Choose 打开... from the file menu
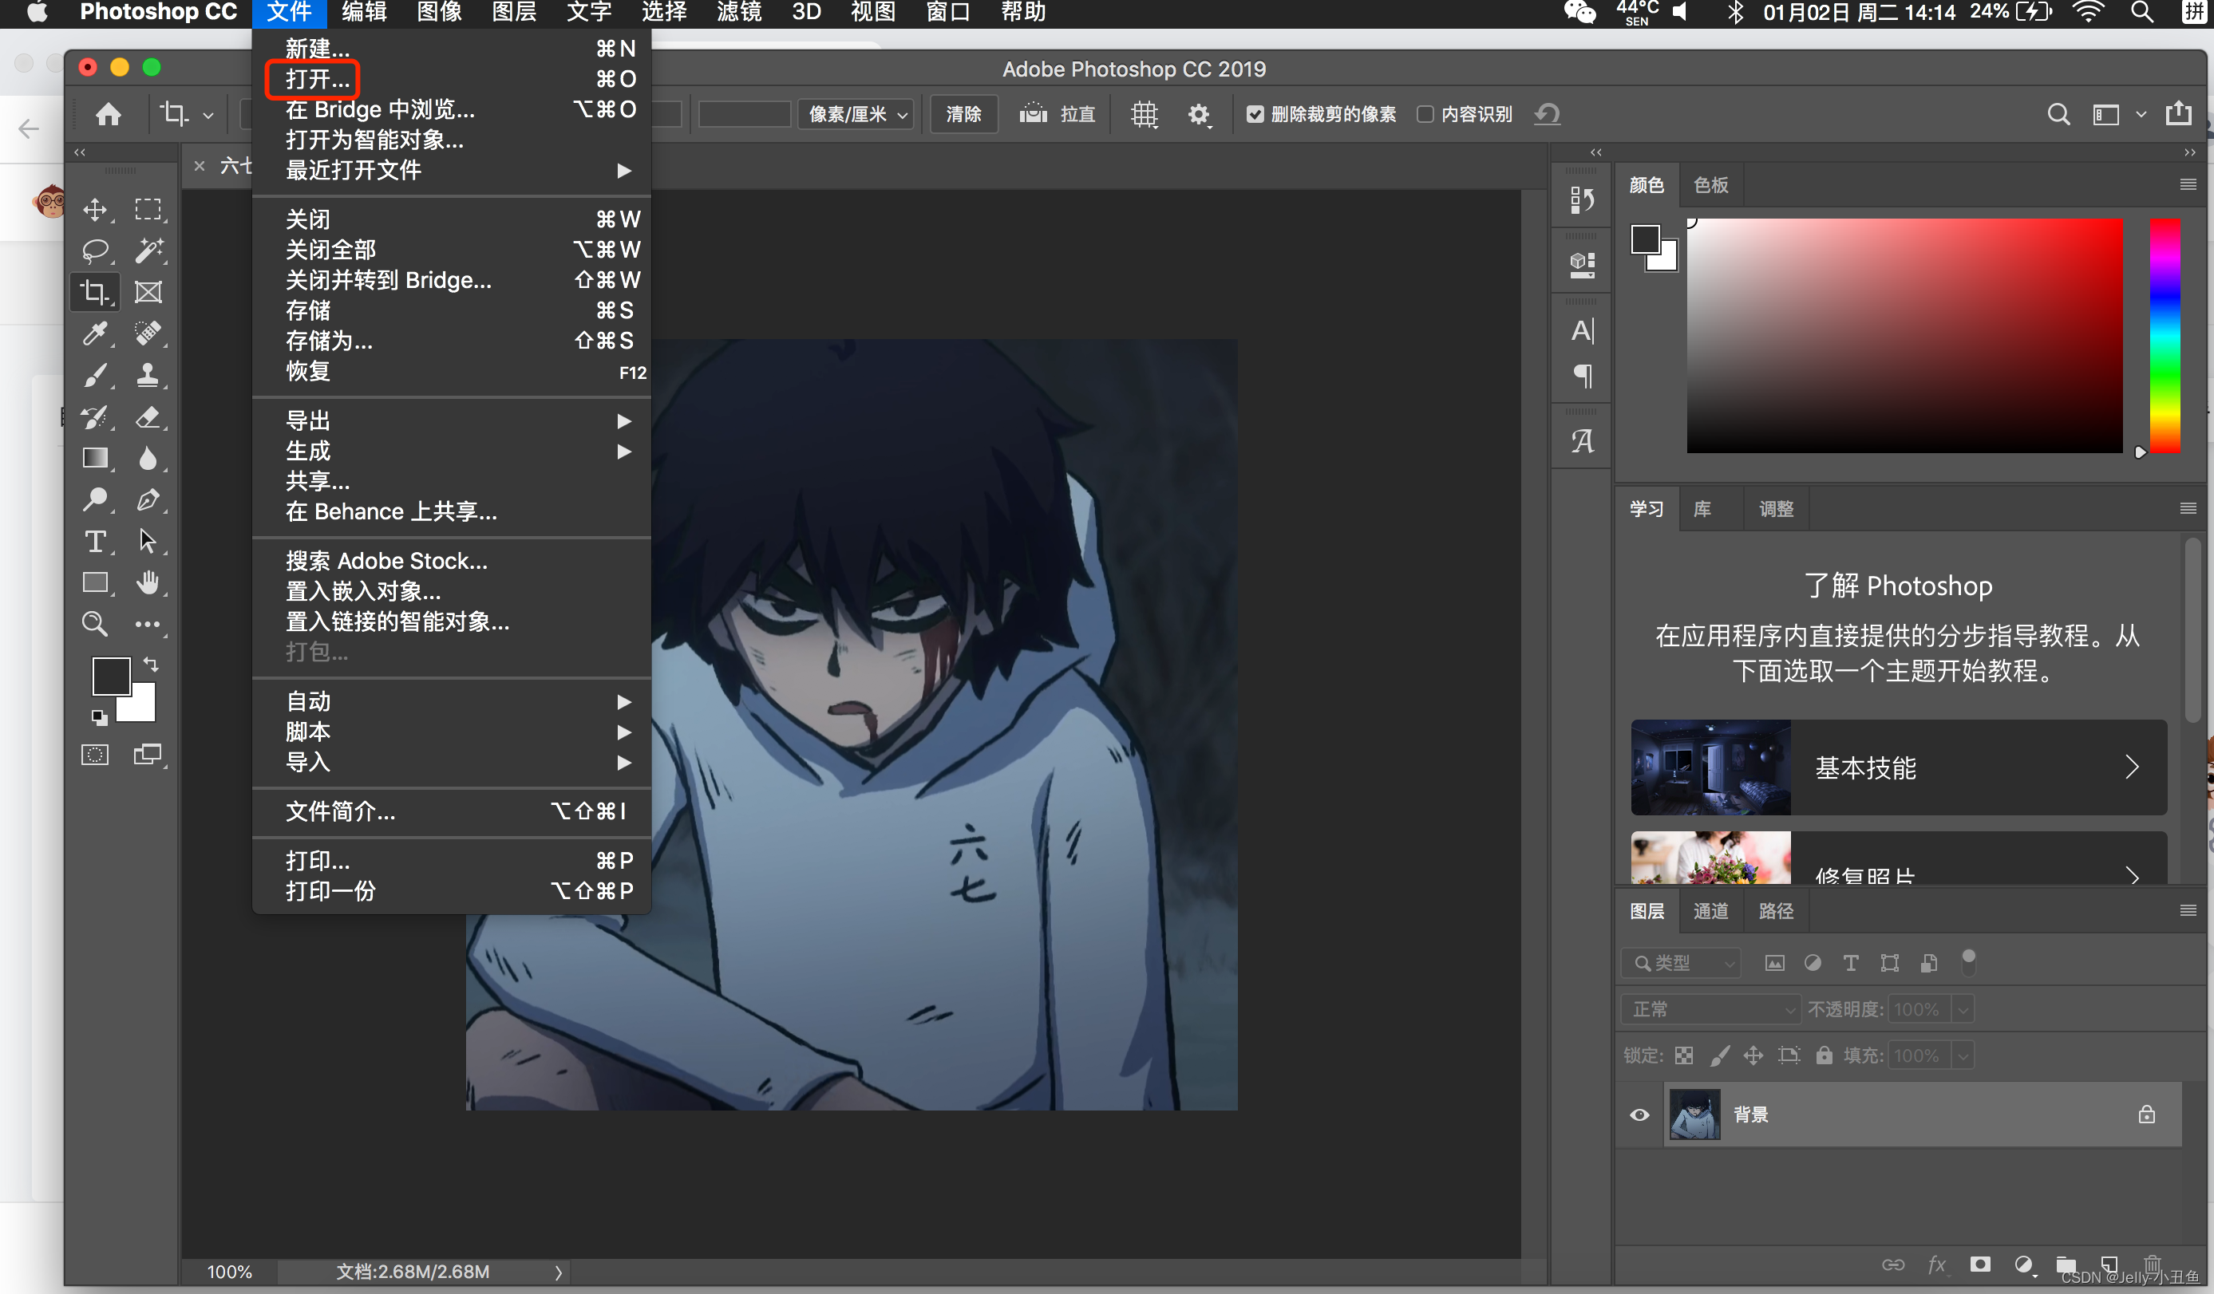 pos(317,79)
